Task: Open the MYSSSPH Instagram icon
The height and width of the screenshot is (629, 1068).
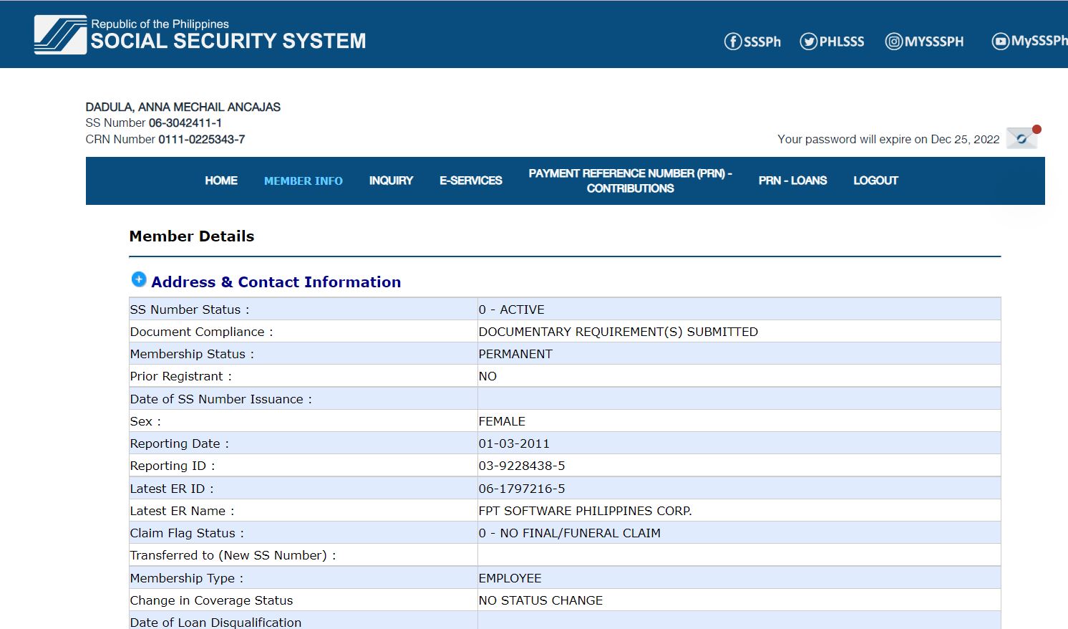Action: tap(894, 42)
